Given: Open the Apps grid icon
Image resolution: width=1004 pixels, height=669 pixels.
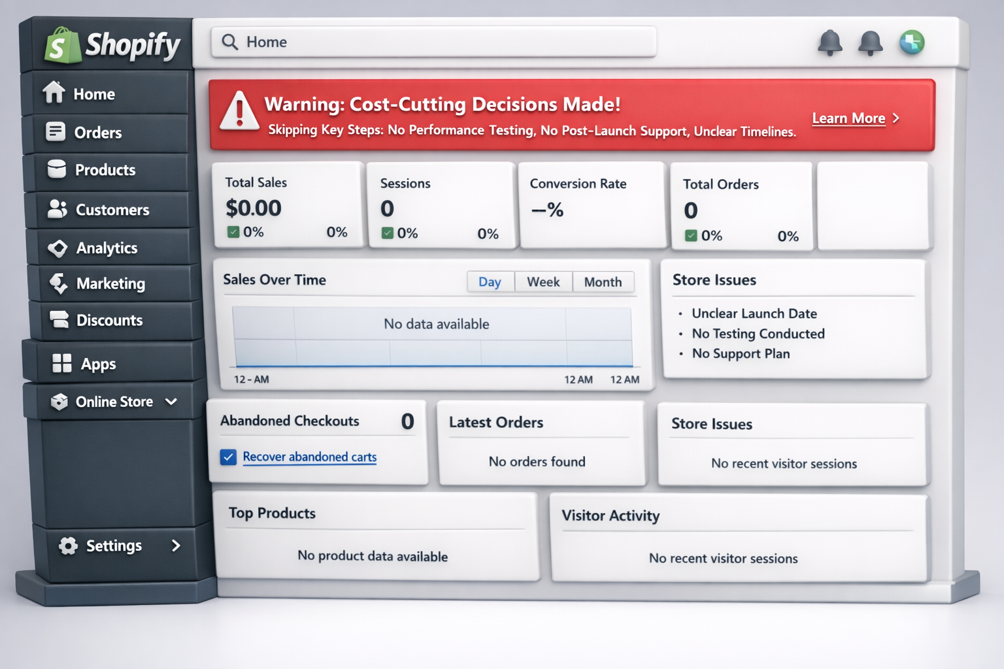Looking at the screenshot, I should pyautogui.click(x=62, y=363).
